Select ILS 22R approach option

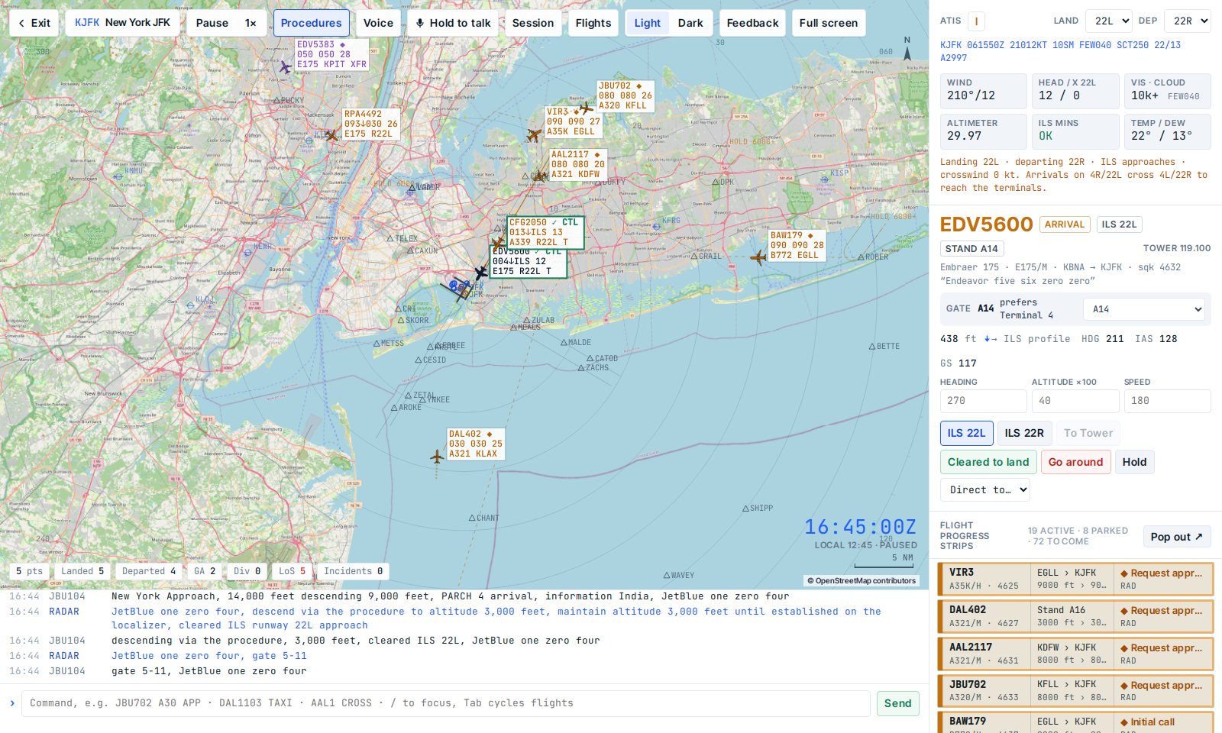1024,433
